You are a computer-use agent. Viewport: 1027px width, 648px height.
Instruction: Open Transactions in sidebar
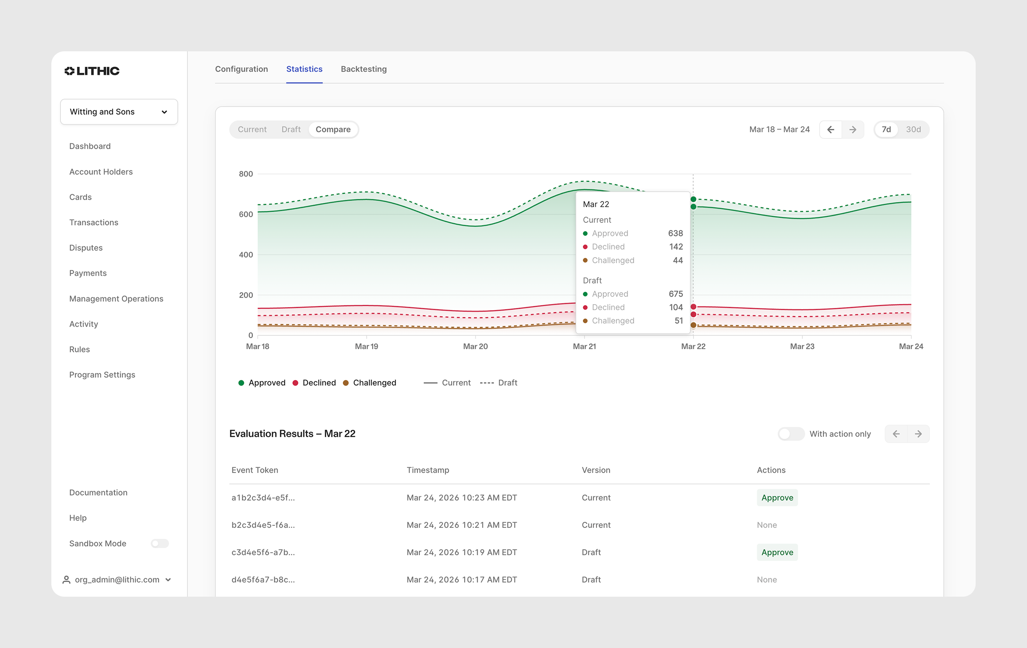pos(94,222)
